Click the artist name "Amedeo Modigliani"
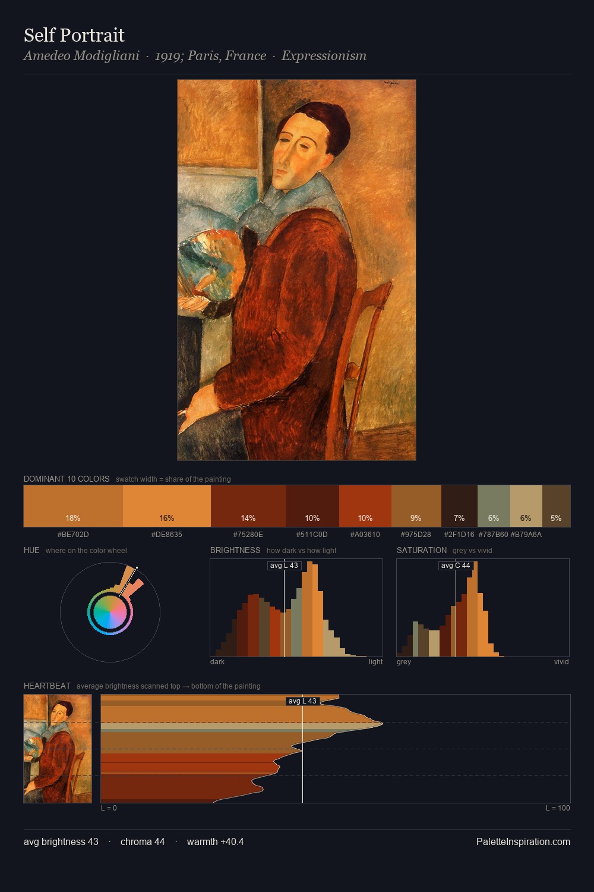Viewport: 594px width, 892px height. point(81,56)
